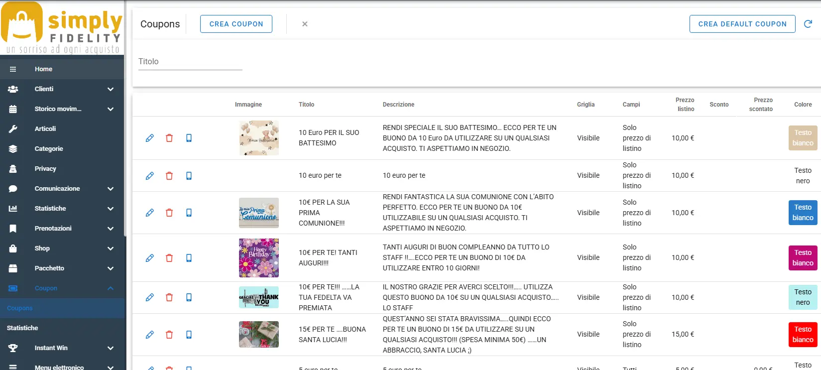Collapse the Coupon sidebar section
This screenshot has width=821, height=370.
point(111,288)
